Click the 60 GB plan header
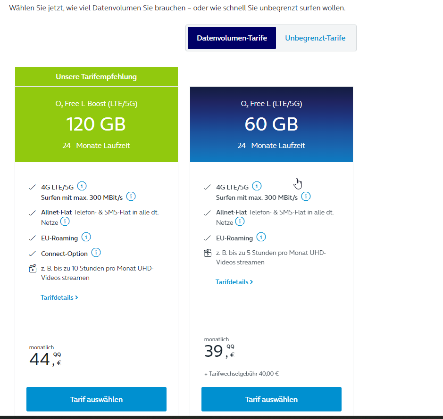The image size is (443, 419). click(x=271, y=124)
